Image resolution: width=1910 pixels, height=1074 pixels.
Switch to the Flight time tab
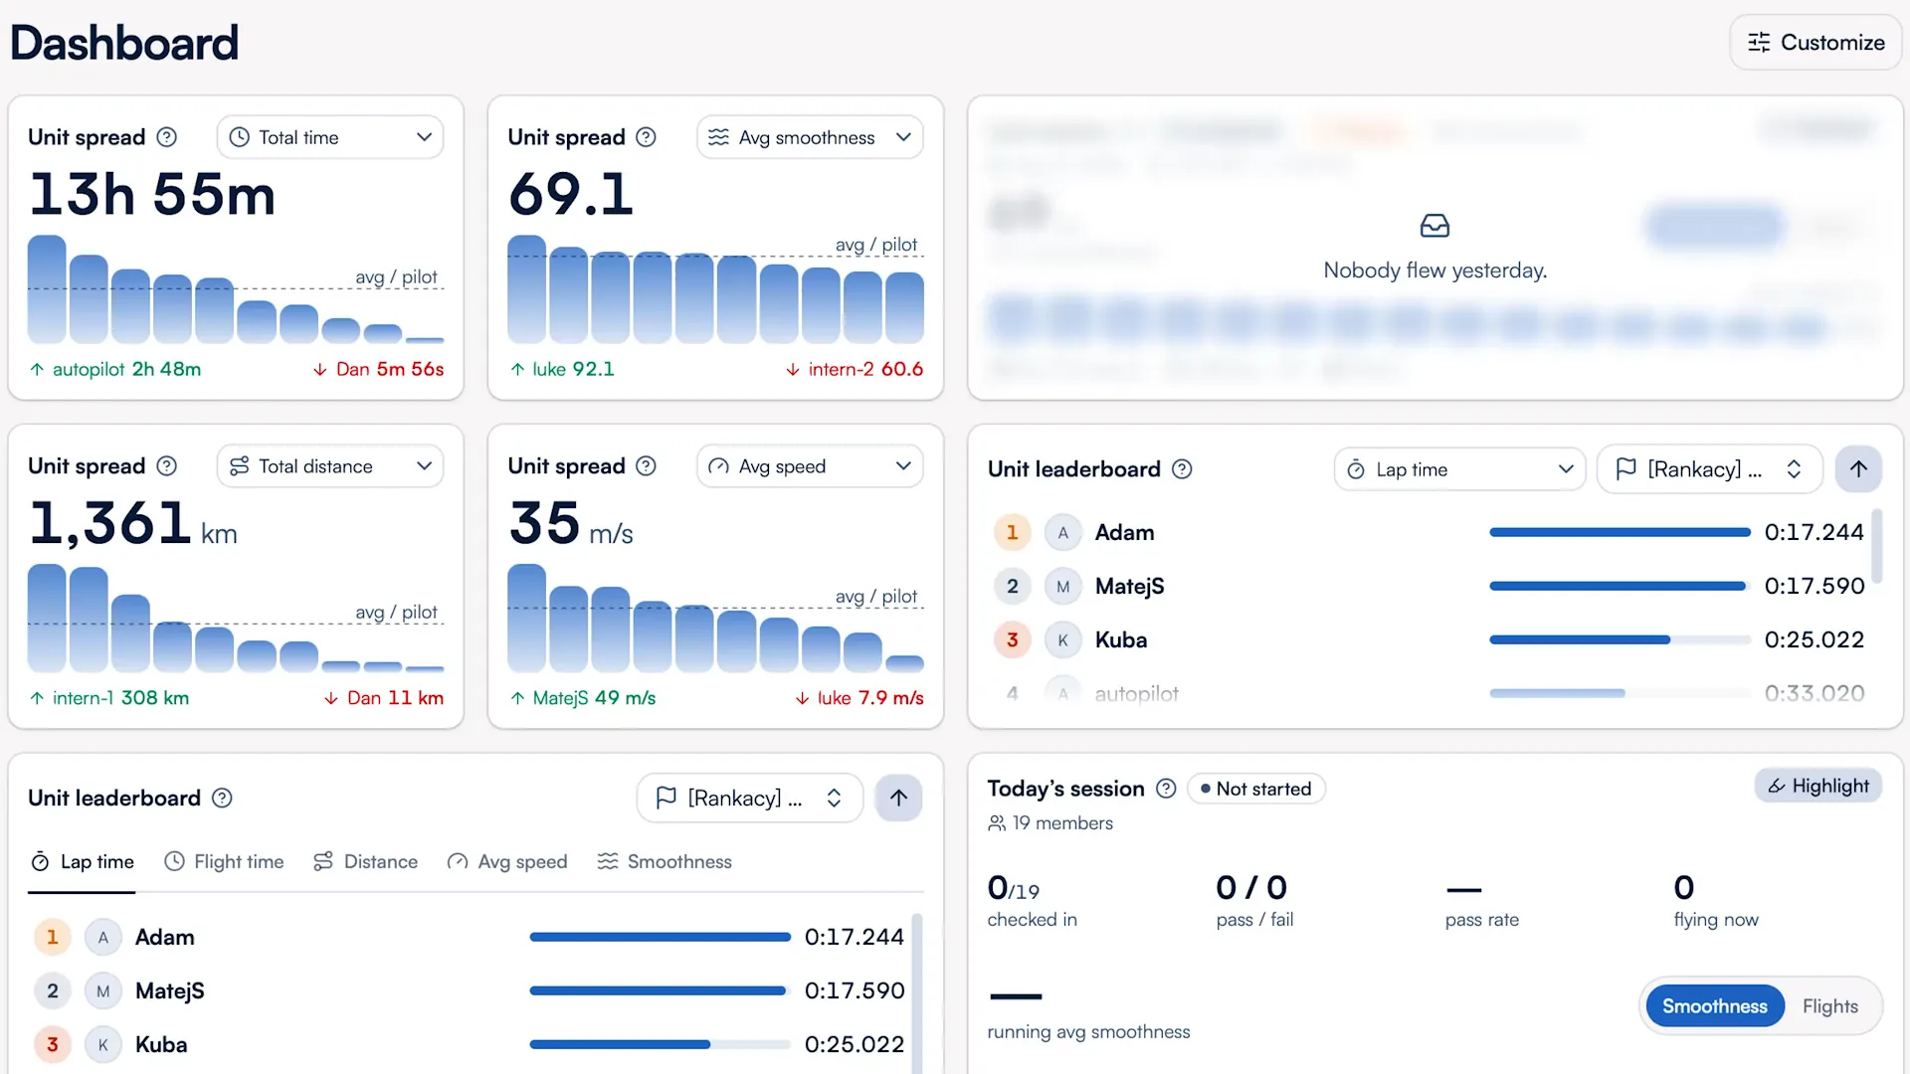coord(224,862)
